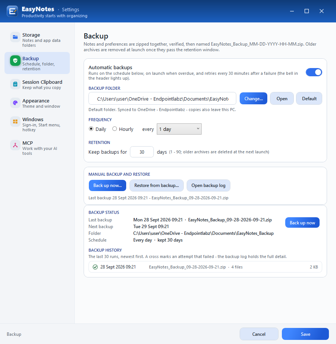This screenshot has height=344, width=336.
Task: Cancel the settings changes
Action: click(259, 334)
